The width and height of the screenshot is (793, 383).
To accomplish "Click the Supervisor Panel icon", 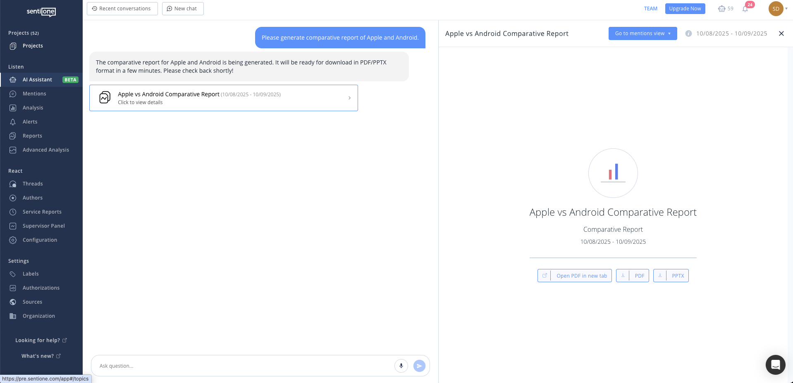I will point(13,226).
